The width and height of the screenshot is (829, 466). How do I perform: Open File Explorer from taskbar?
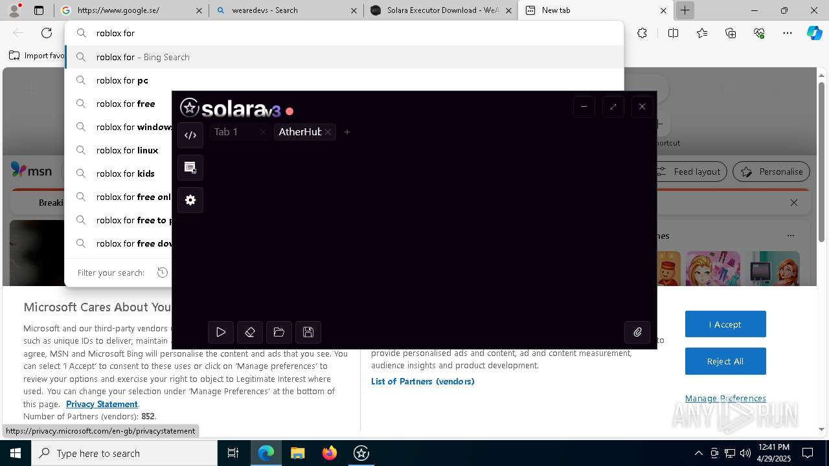(297, 453)
